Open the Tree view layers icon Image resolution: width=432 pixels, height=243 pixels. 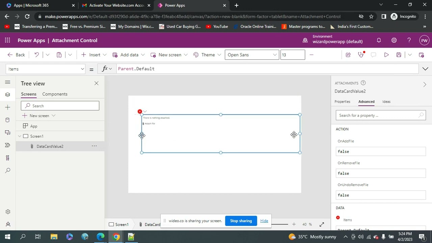tap(7, 94)
